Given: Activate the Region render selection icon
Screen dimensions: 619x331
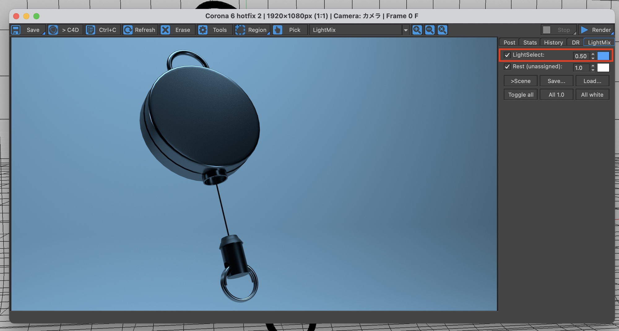Looking at the screenshot, I should [240, 30].
